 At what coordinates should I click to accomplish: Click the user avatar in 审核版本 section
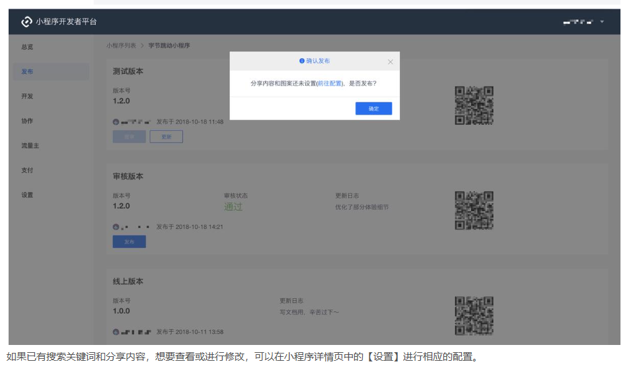point(116,227)
